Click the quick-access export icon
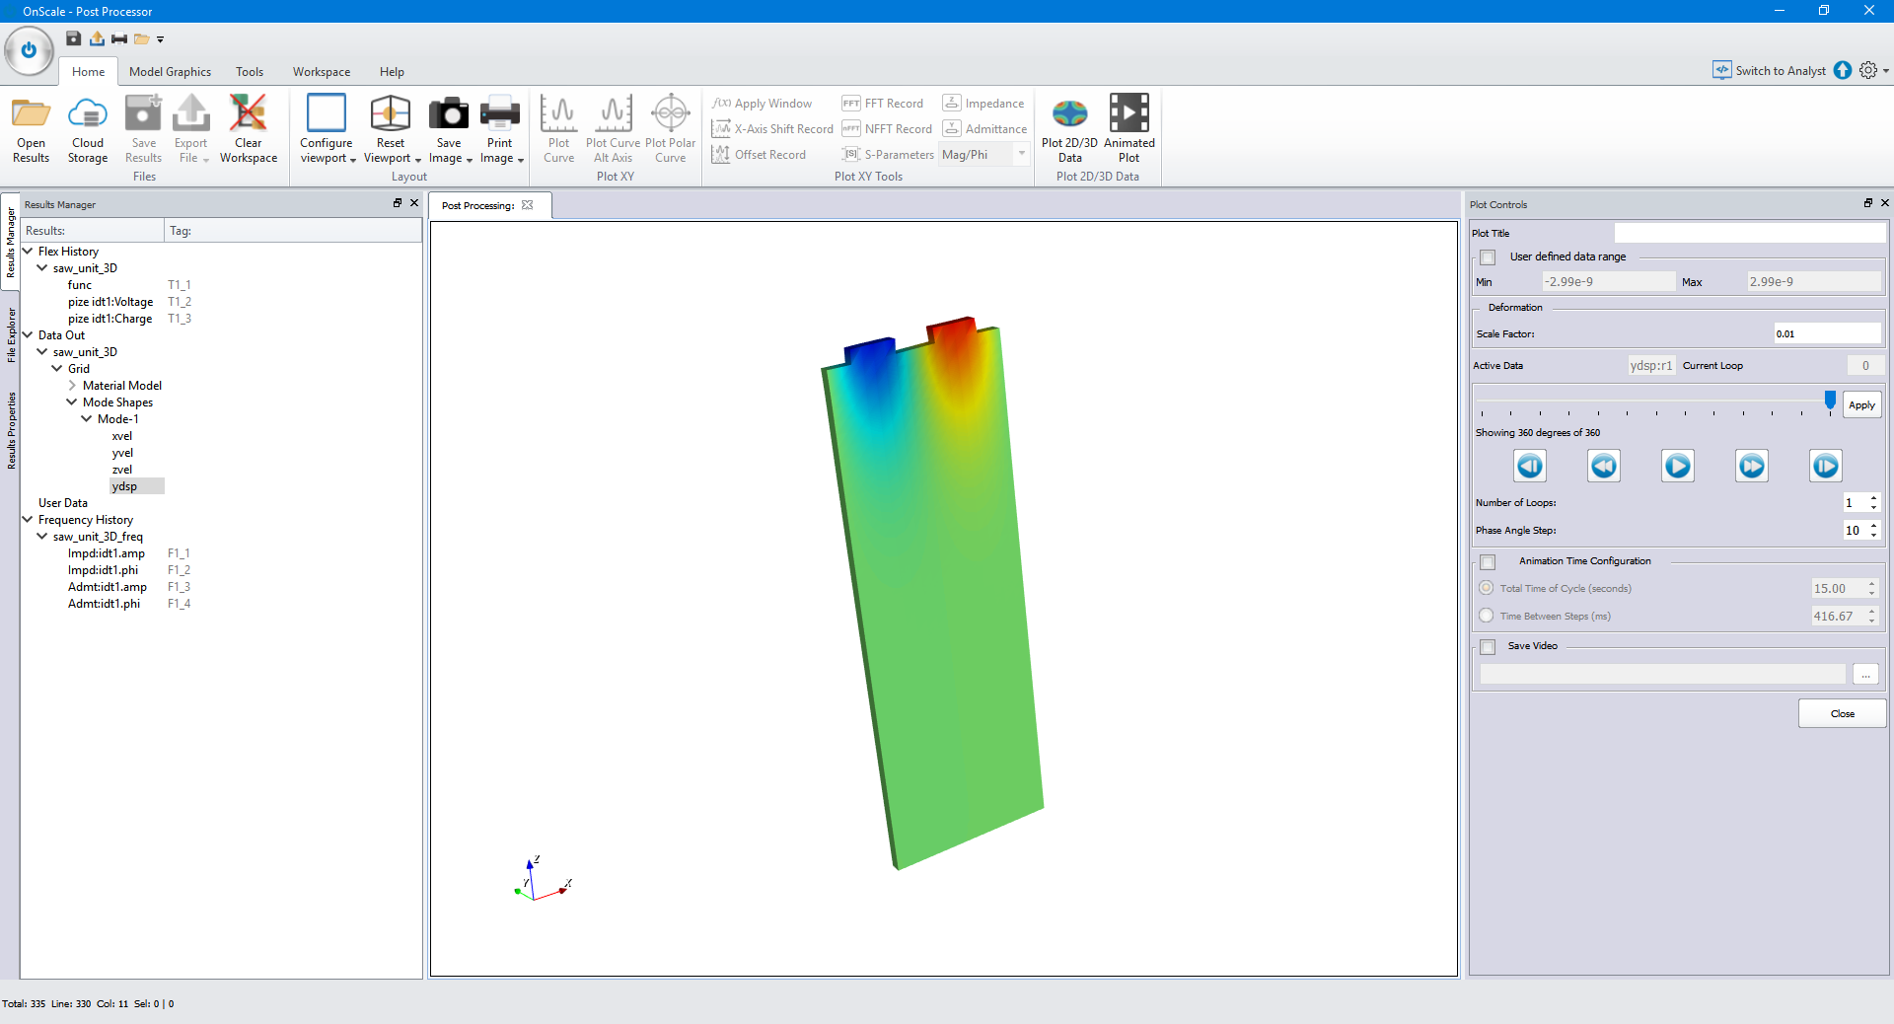The width and height of the screenshot is (1894, 1024). click(x=97, y=38)
